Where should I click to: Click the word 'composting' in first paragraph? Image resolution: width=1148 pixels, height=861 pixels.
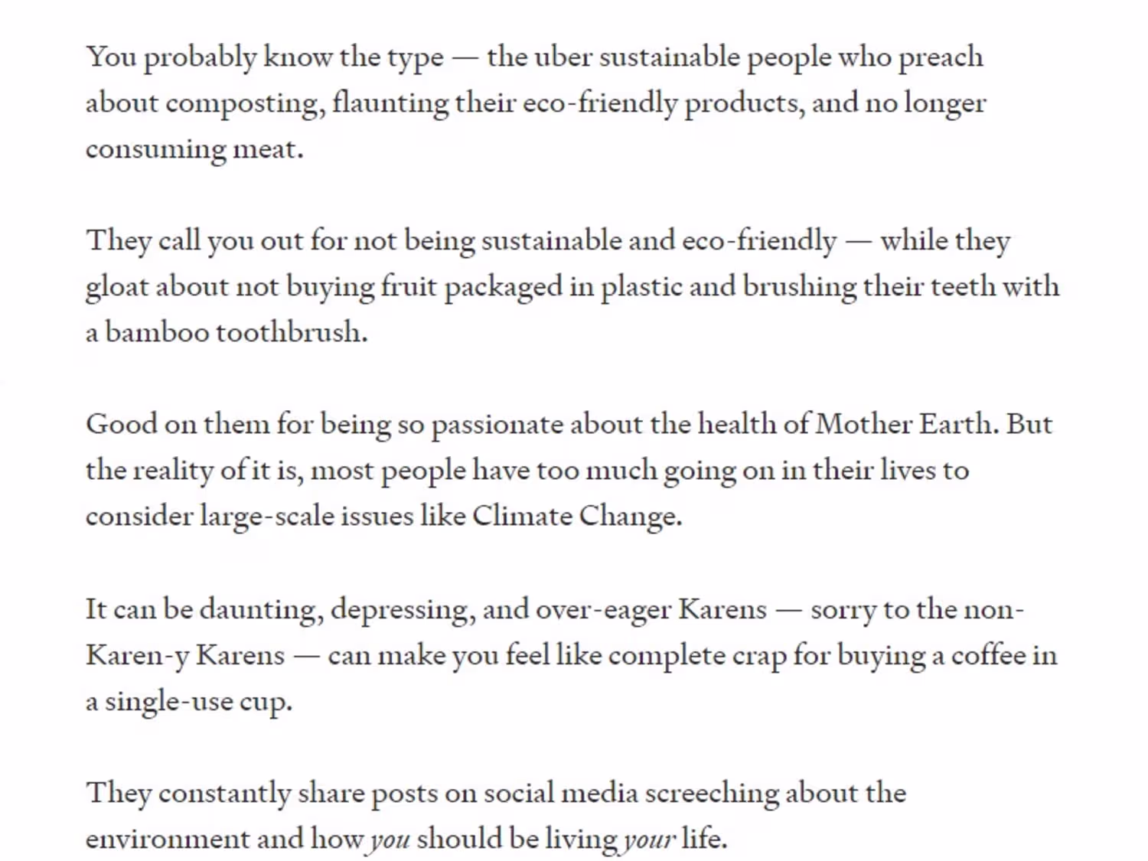(244, 103)
